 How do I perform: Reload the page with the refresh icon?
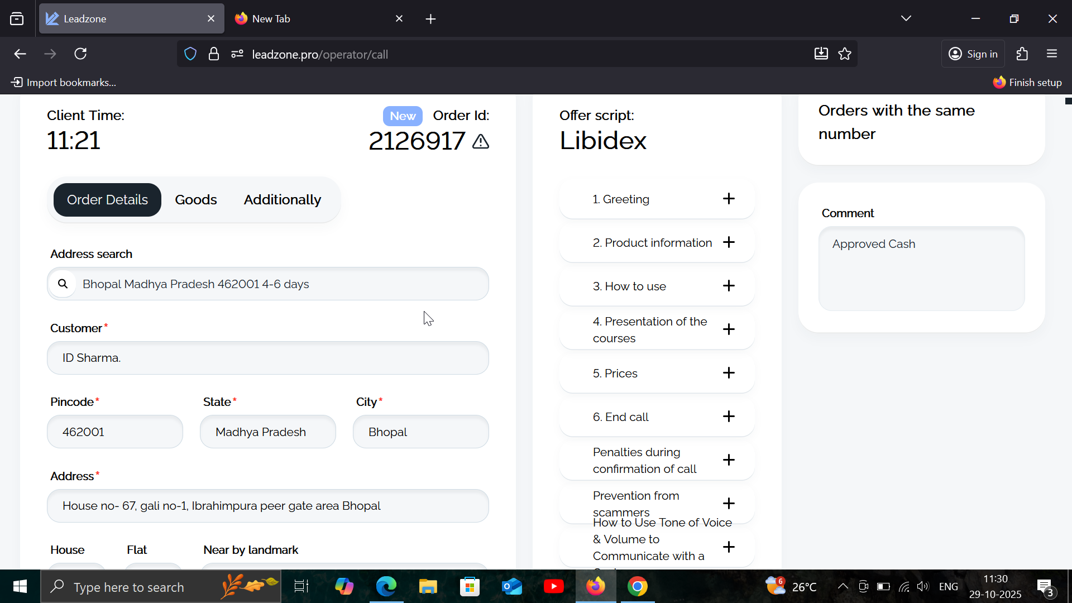(80, 54)
